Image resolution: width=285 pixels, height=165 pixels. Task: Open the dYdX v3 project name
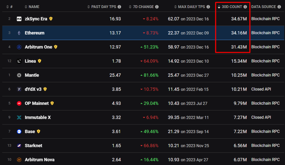[33, 89]
